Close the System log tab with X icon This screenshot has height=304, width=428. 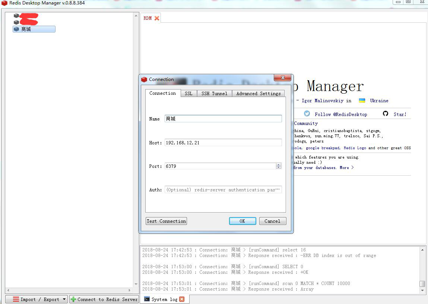click(182, 299)
